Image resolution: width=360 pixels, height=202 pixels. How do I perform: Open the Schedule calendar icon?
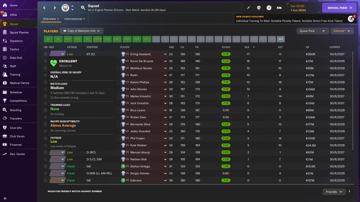[x=5, y=92]
